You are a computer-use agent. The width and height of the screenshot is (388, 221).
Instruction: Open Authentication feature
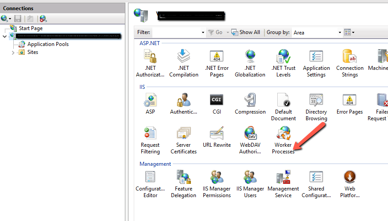click(x=184, y=104)
